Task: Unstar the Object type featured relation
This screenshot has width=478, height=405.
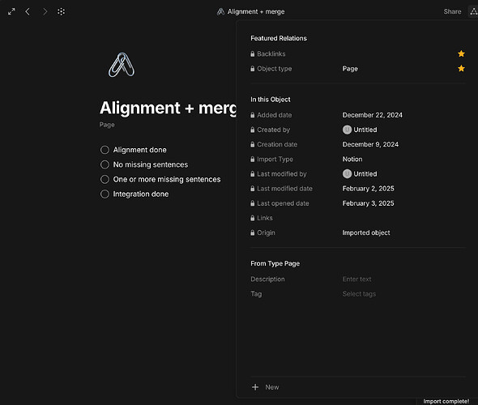Action: coord(461,68)
